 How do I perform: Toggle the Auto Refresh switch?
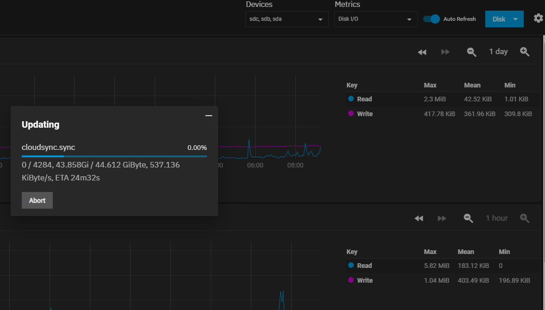(x=432, y=19)
